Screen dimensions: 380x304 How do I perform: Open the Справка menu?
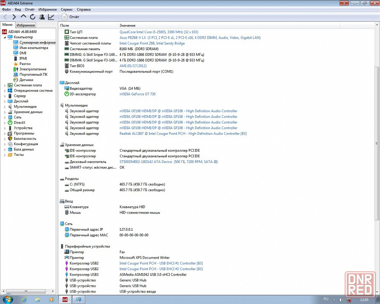tap(84, 9)
